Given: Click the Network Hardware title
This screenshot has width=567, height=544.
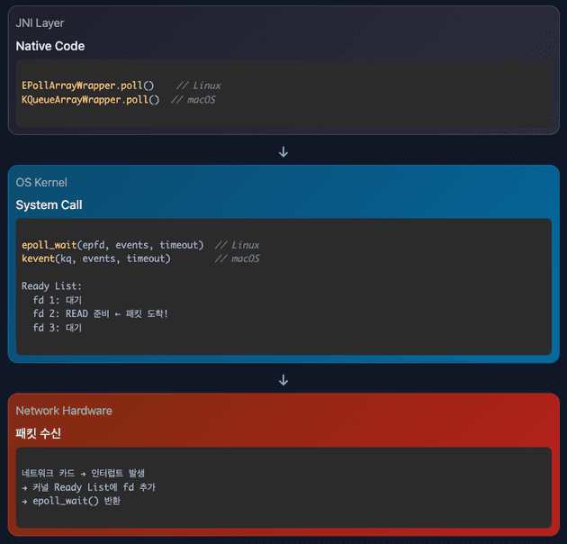Looking at the screenshot, I should click(x=64, y=411).
